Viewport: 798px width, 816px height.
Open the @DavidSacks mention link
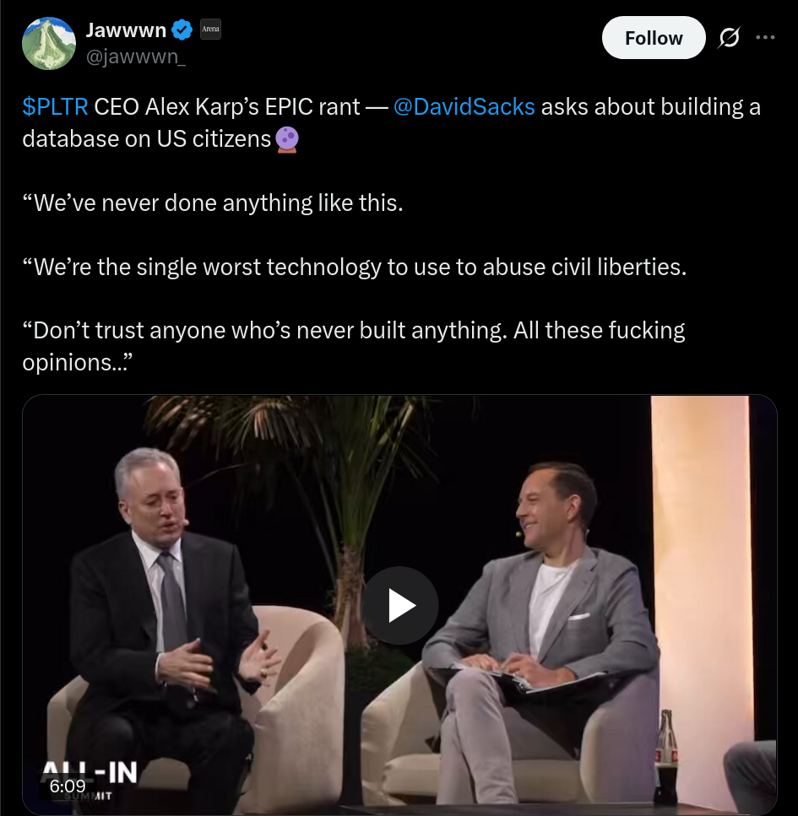(464, 106)
